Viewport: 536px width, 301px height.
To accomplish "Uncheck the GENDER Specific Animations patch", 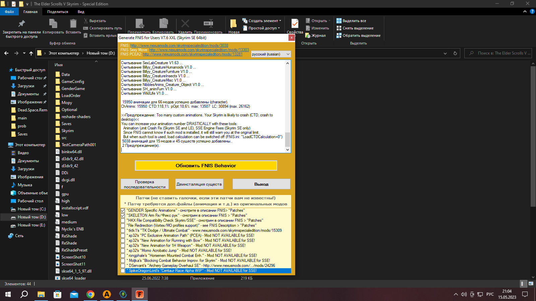I will 123,211.
